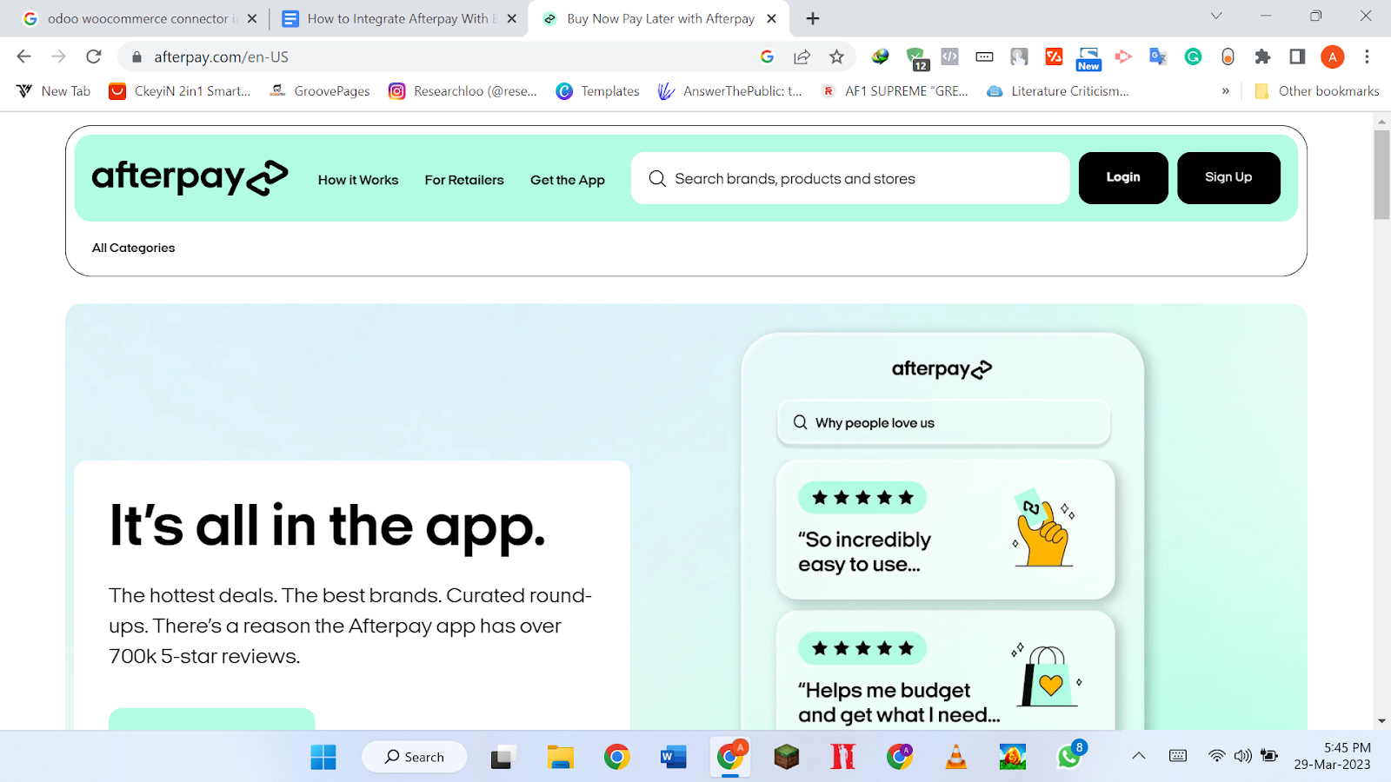Click the Sign Up button
The height and width of the screenshot is (782, 1391).
point(1228,177)
